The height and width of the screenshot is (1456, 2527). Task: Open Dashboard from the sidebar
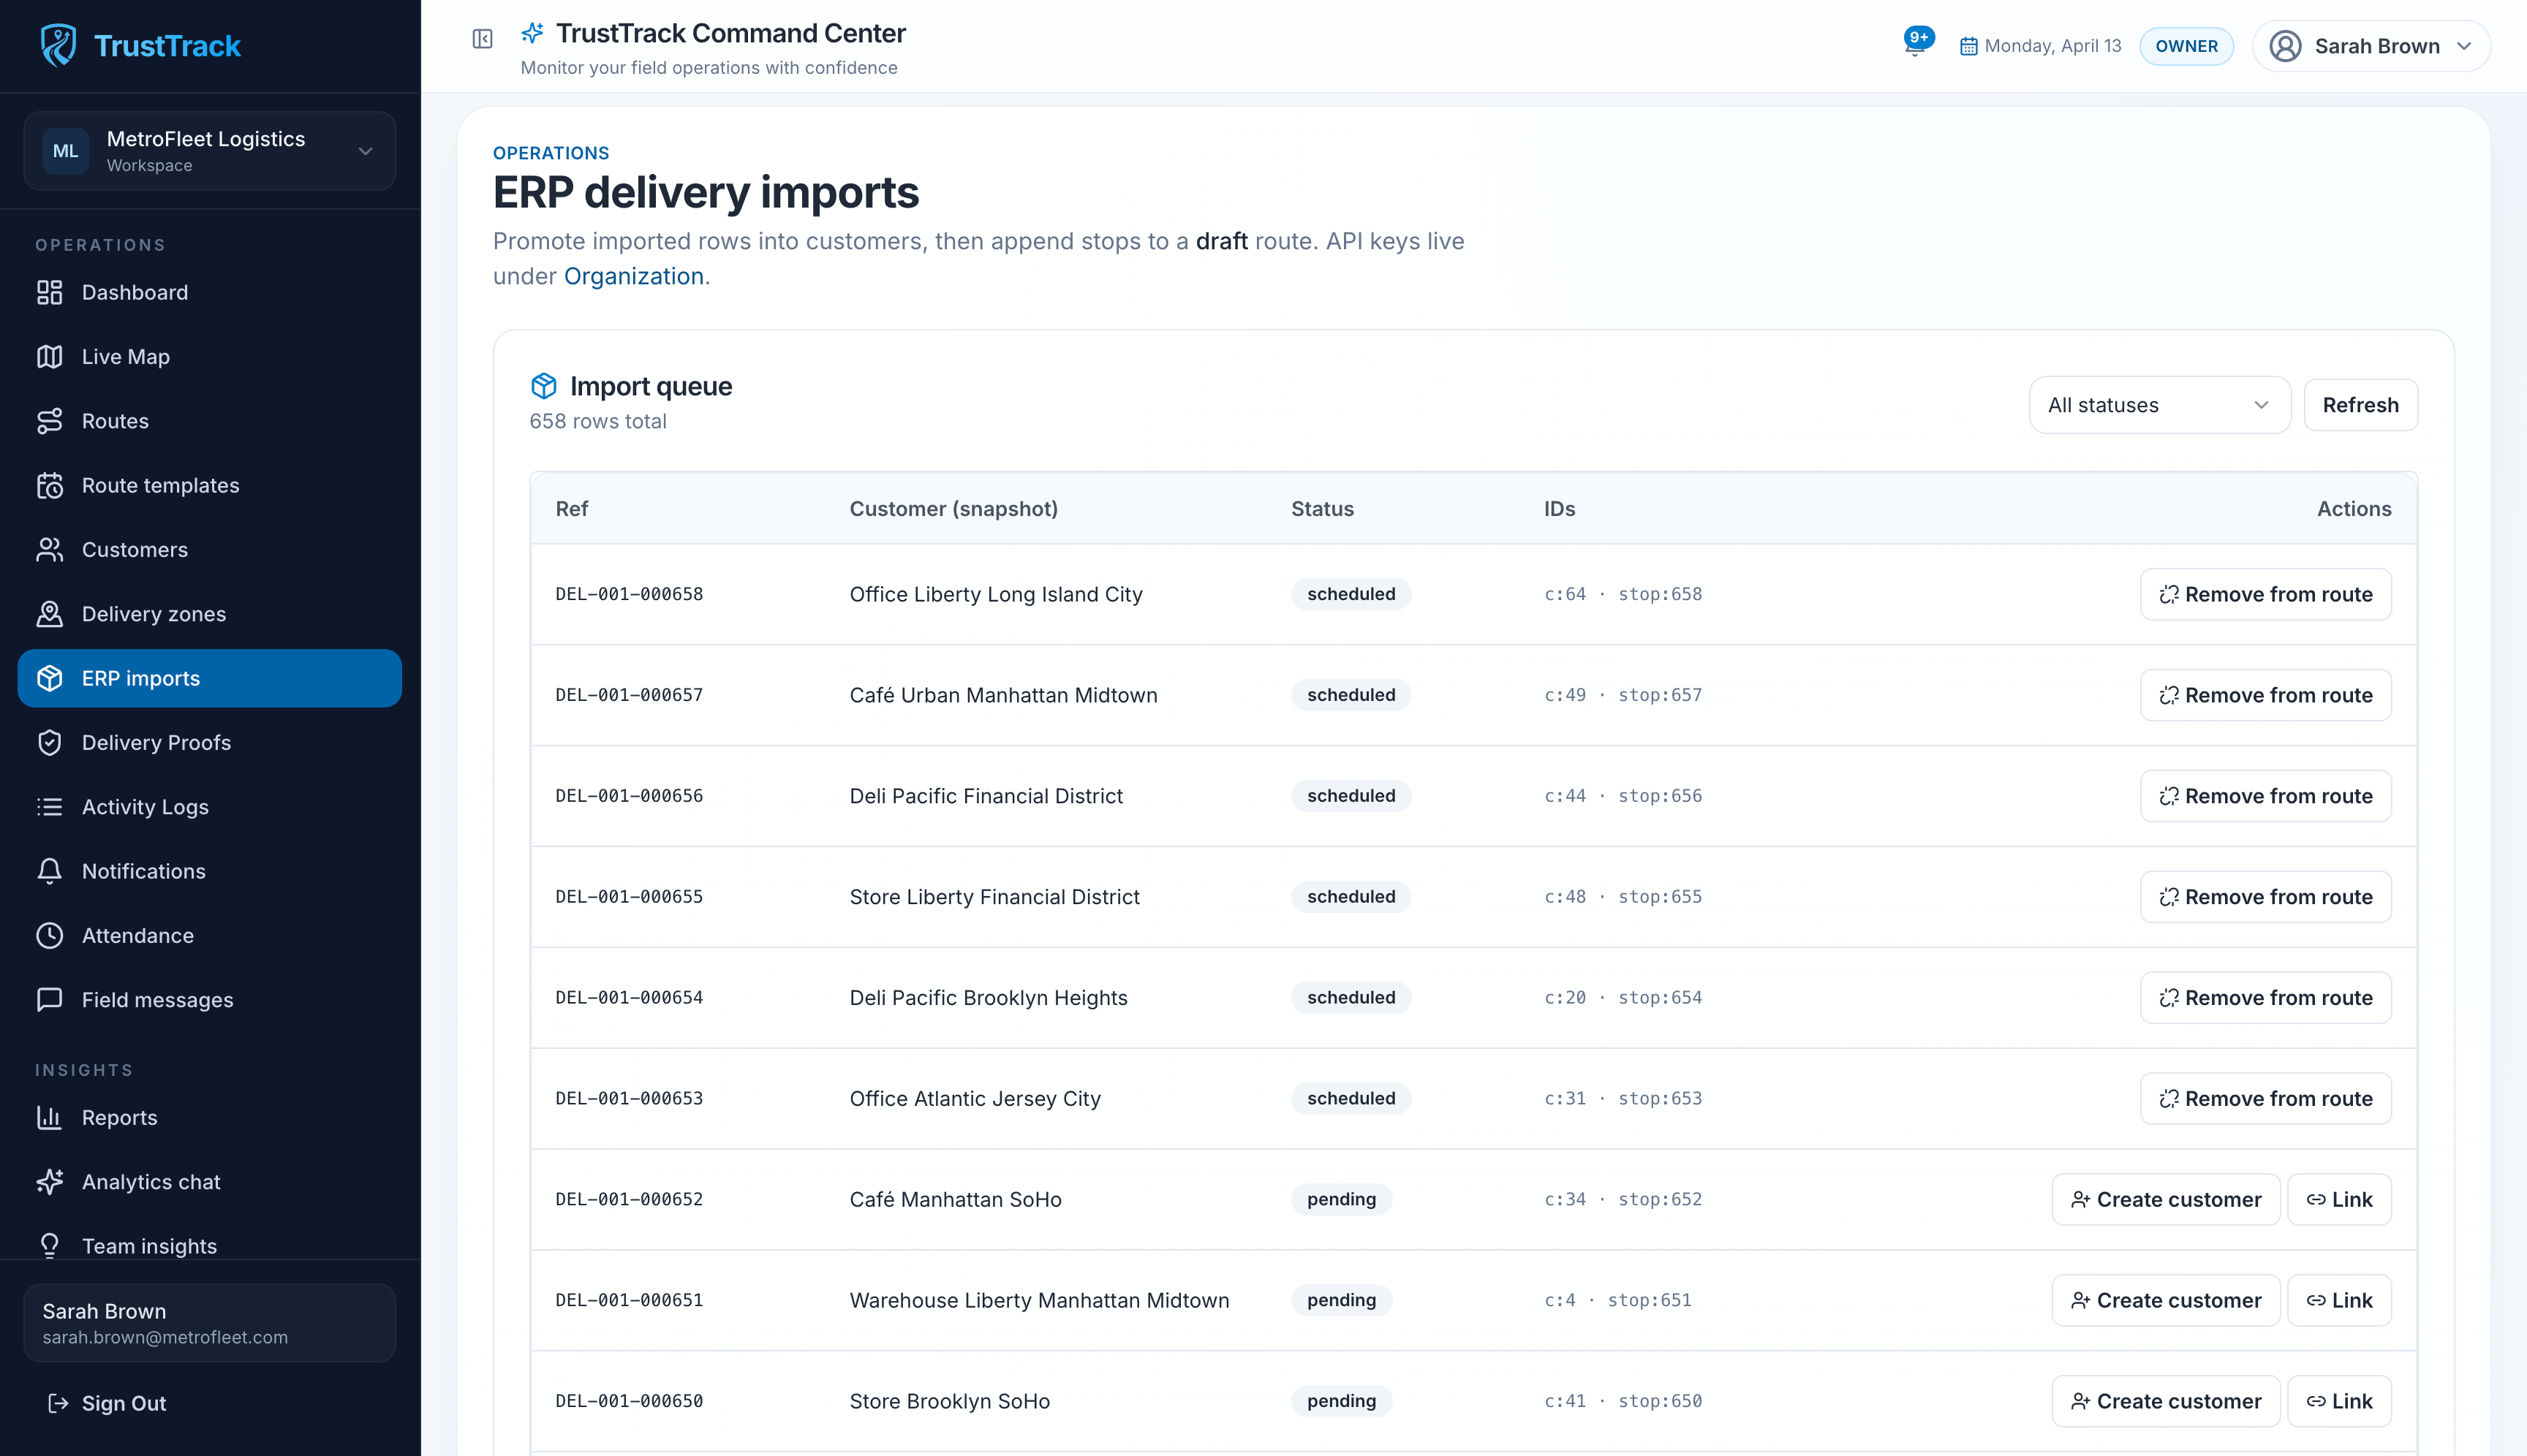click(210, 292)
